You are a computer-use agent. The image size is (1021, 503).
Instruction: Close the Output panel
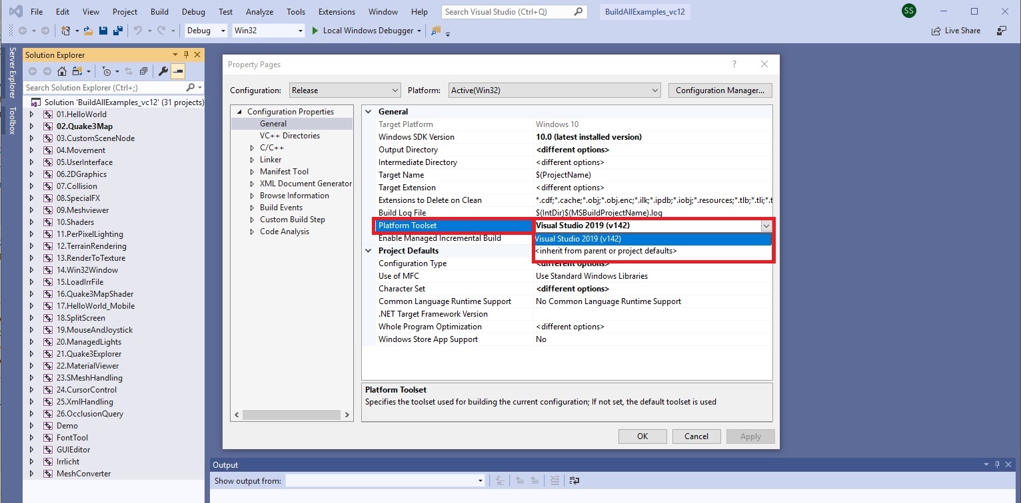[x=1009, y=464]
